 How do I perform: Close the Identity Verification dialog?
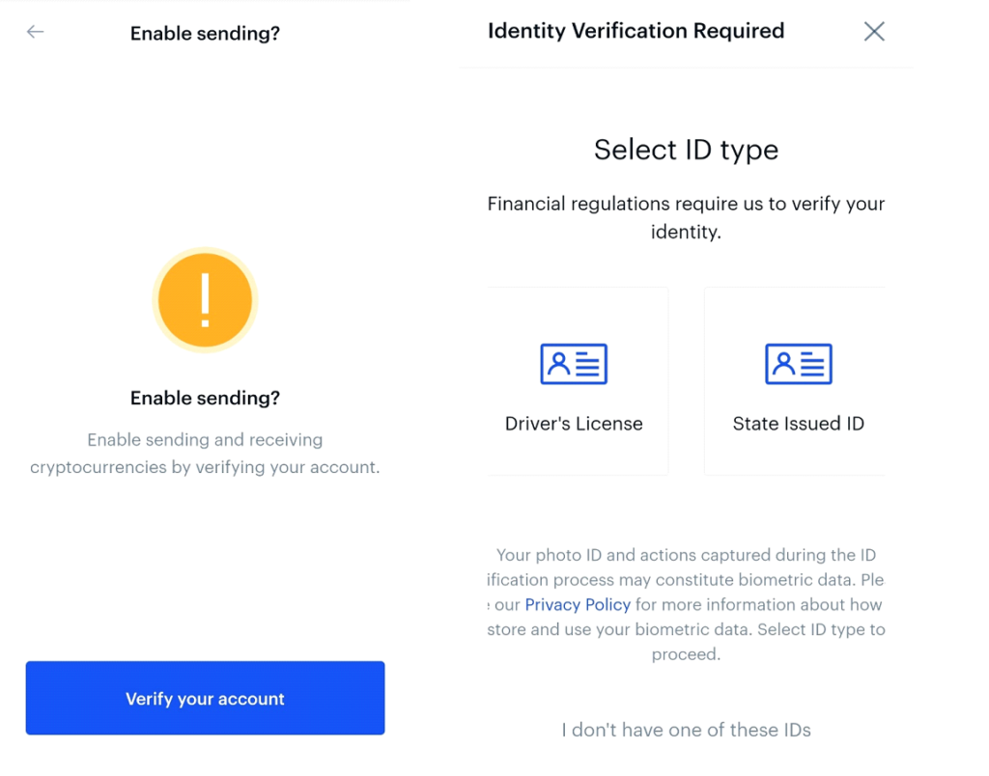[x=874, y=31]
